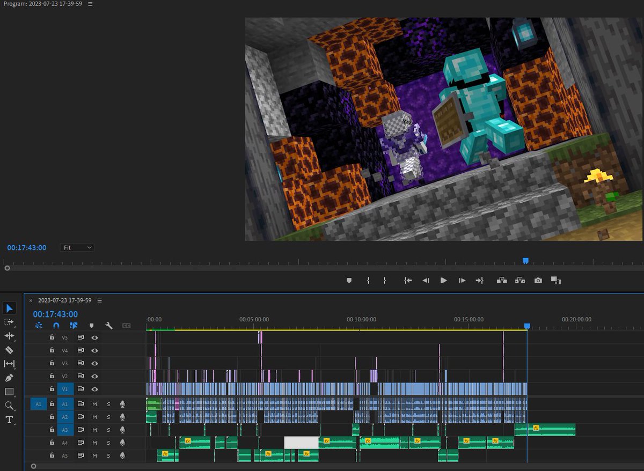Image resolution: width=644 pixels, height=471 pixels.
Task: Select the Razor tool
Action: 9,350
